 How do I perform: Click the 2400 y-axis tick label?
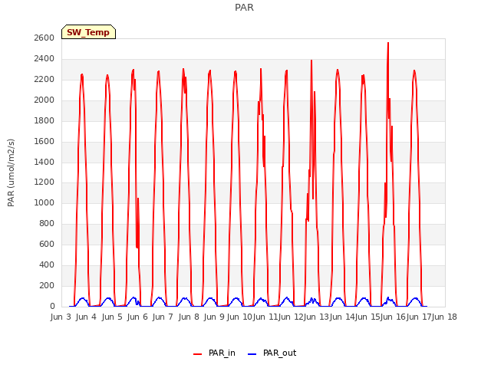pyautogui.click(x=44, y=58)
